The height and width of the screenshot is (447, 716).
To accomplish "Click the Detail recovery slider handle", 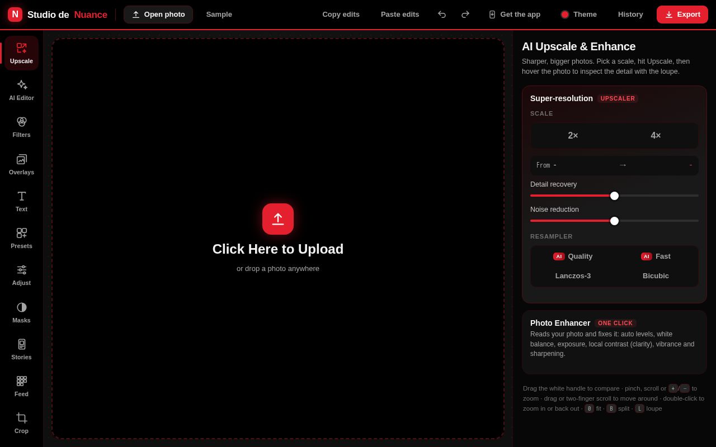I will [614, 196].
